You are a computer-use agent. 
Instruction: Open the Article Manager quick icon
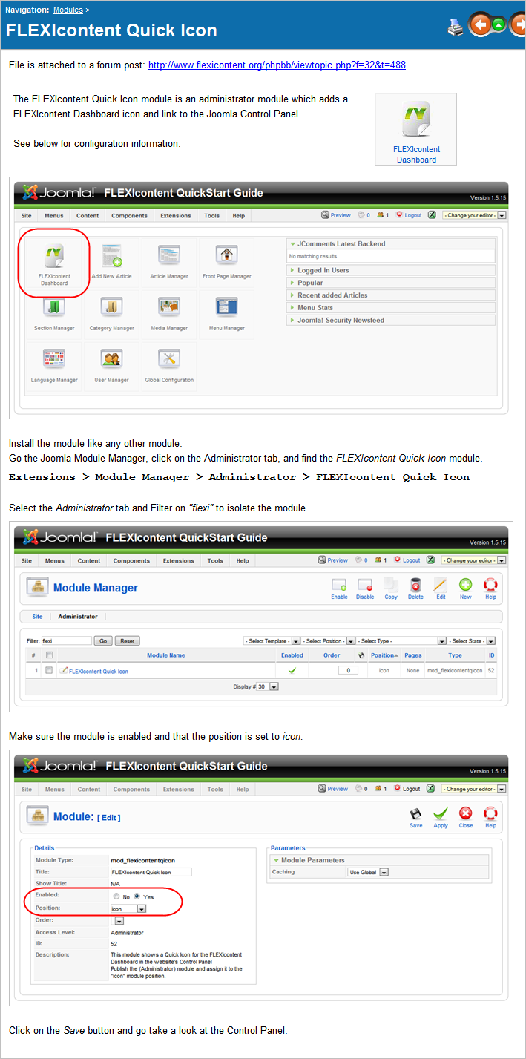pyautogui.click(x=169, y=264)
